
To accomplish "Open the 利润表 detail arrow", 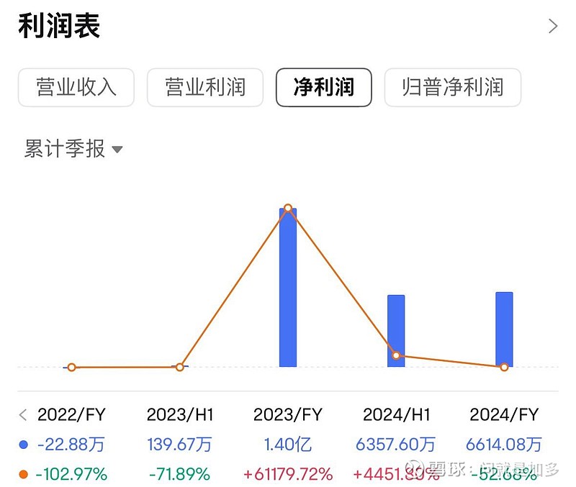I will point(553,26).
